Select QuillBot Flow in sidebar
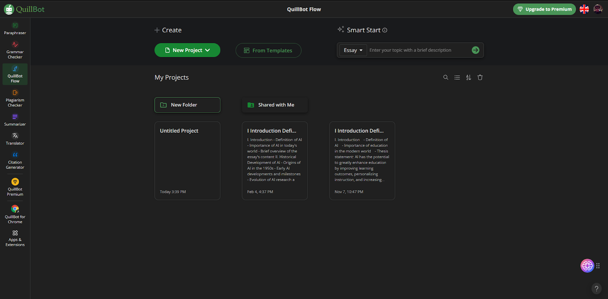 pyautogui.click(x=15, y=74)
